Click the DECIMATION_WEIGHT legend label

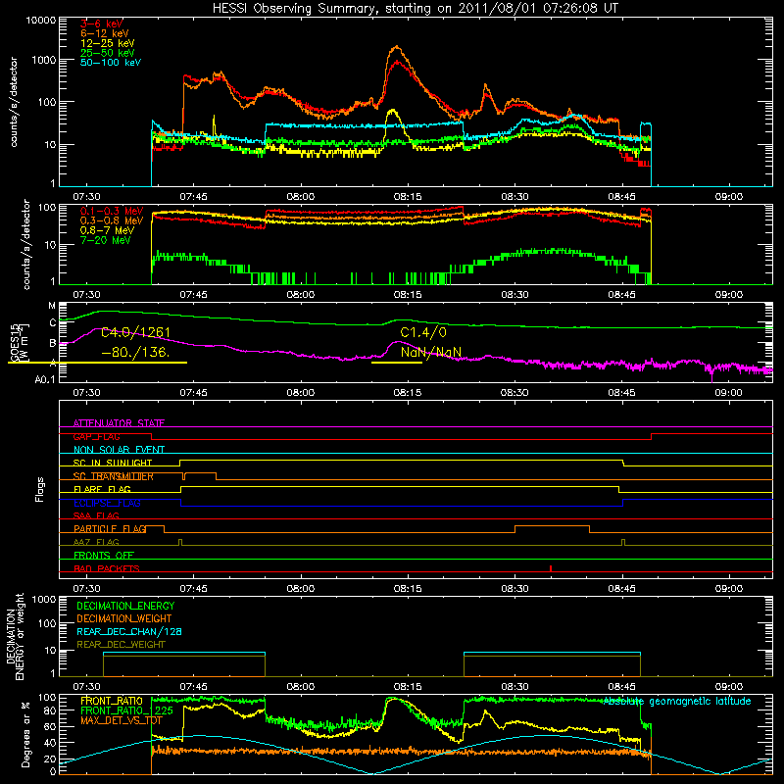coord(124,618)
